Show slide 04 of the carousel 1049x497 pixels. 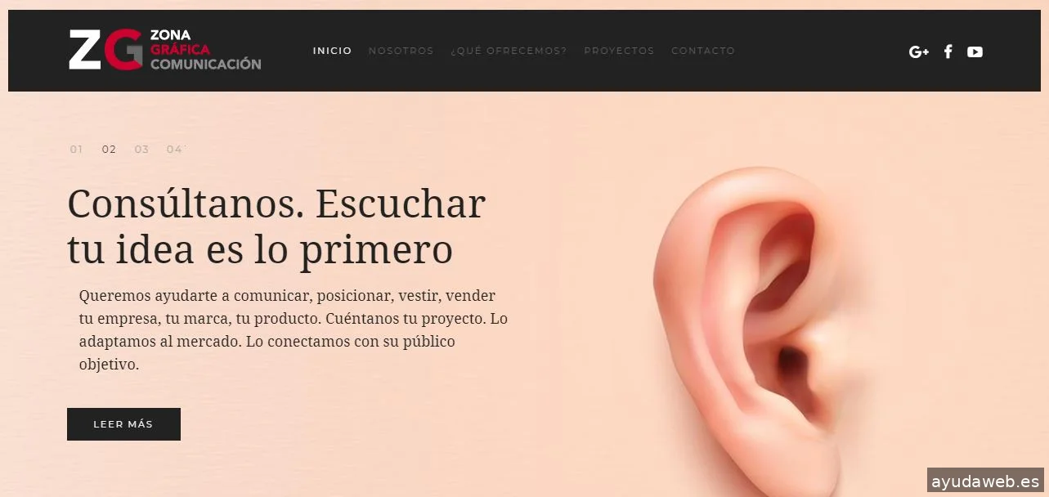(174, 150)
